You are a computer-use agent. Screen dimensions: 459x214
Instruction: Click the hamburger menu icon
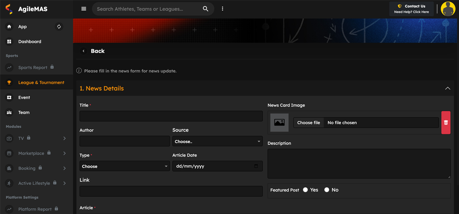click(x=84, y=9)
